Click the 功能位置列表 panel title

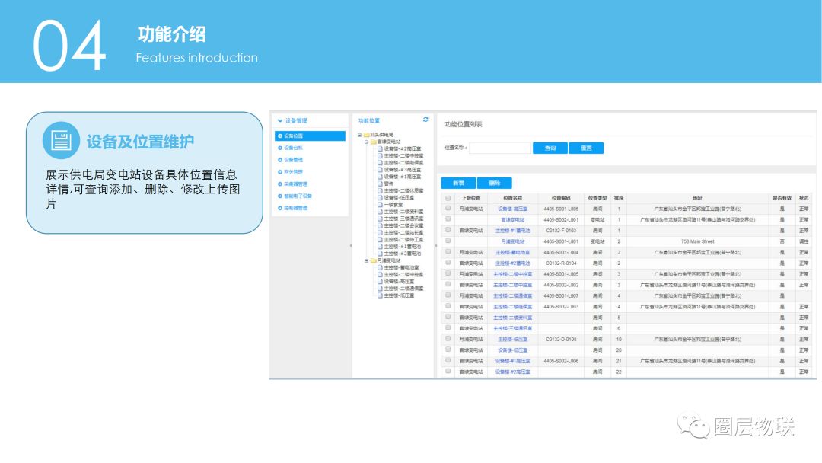click(x=464, y=124)
